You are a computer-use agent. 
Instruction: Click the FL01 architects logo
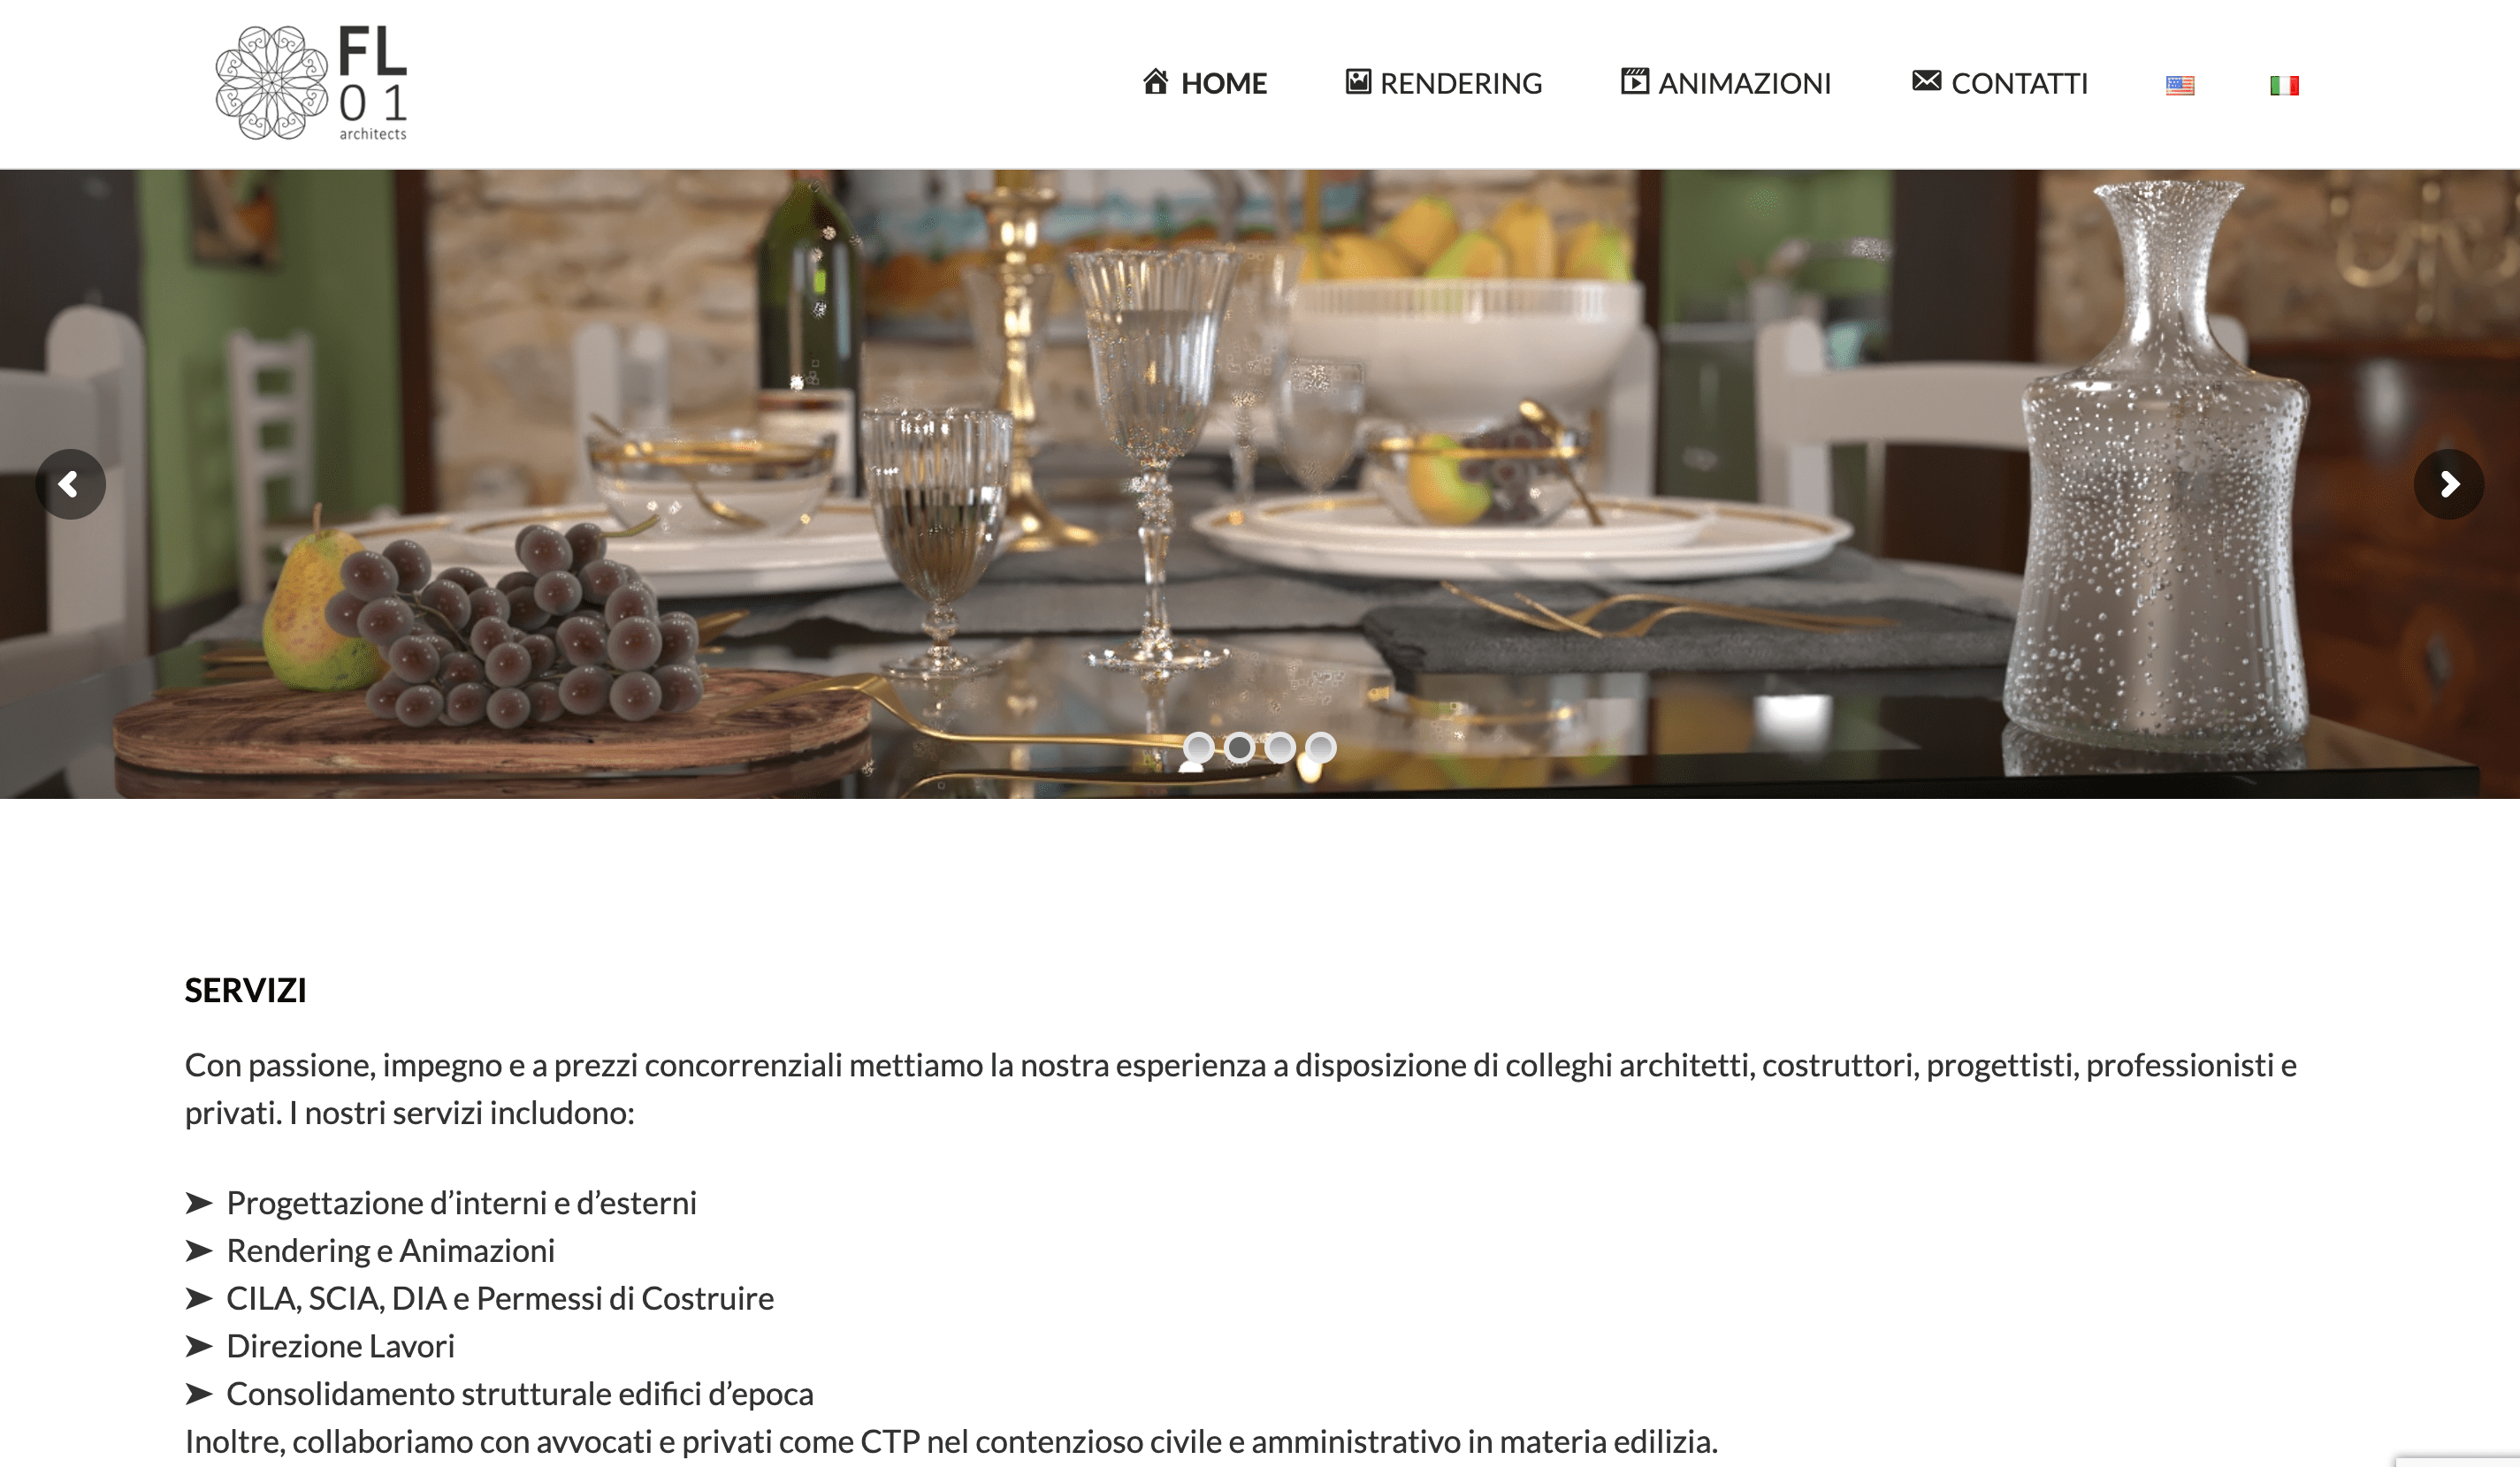pos(311,83)
